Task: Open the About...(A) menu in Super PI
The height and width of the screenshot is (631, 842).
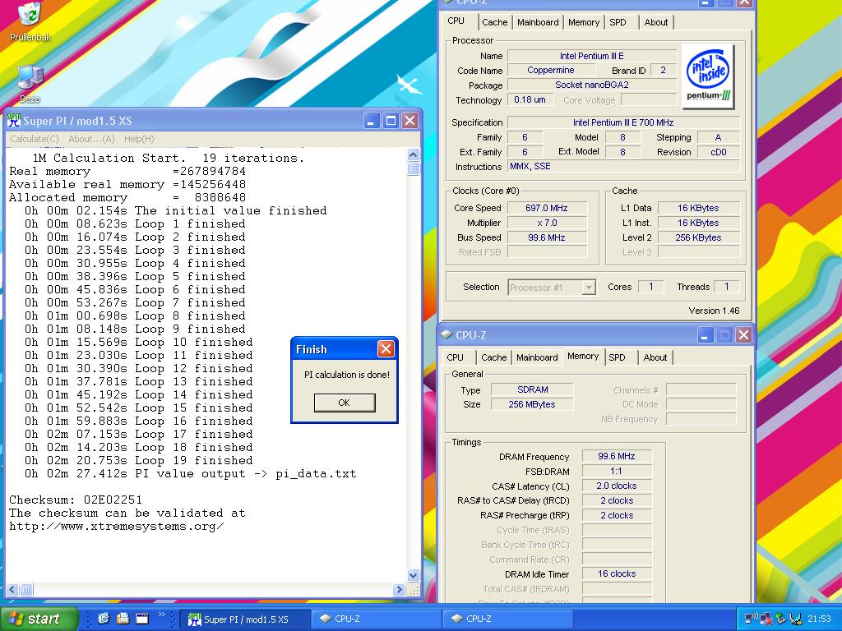Action: 91,139
